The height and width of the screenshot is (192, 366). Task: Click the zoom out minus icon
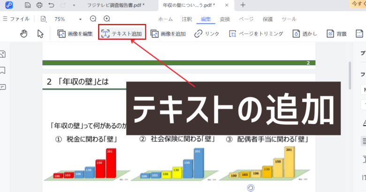click(x=93, y=19)
